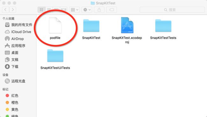The width and height of the screenshot is (207, 117).
Task: Open iCloud Drive in the sidebar
Action: click(x=18, y=32)
